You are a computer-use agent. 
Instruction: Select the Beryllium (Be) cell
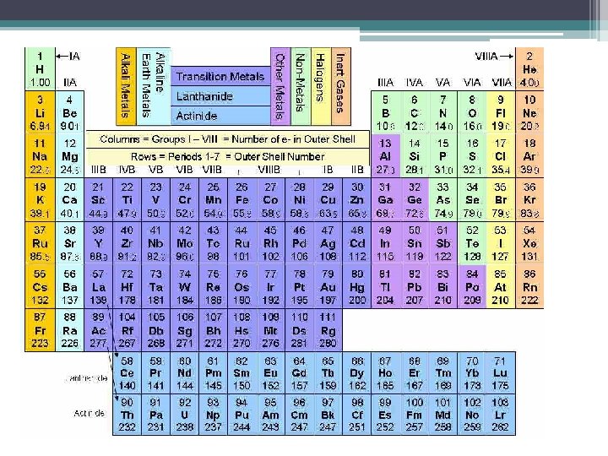coord(70,112)
